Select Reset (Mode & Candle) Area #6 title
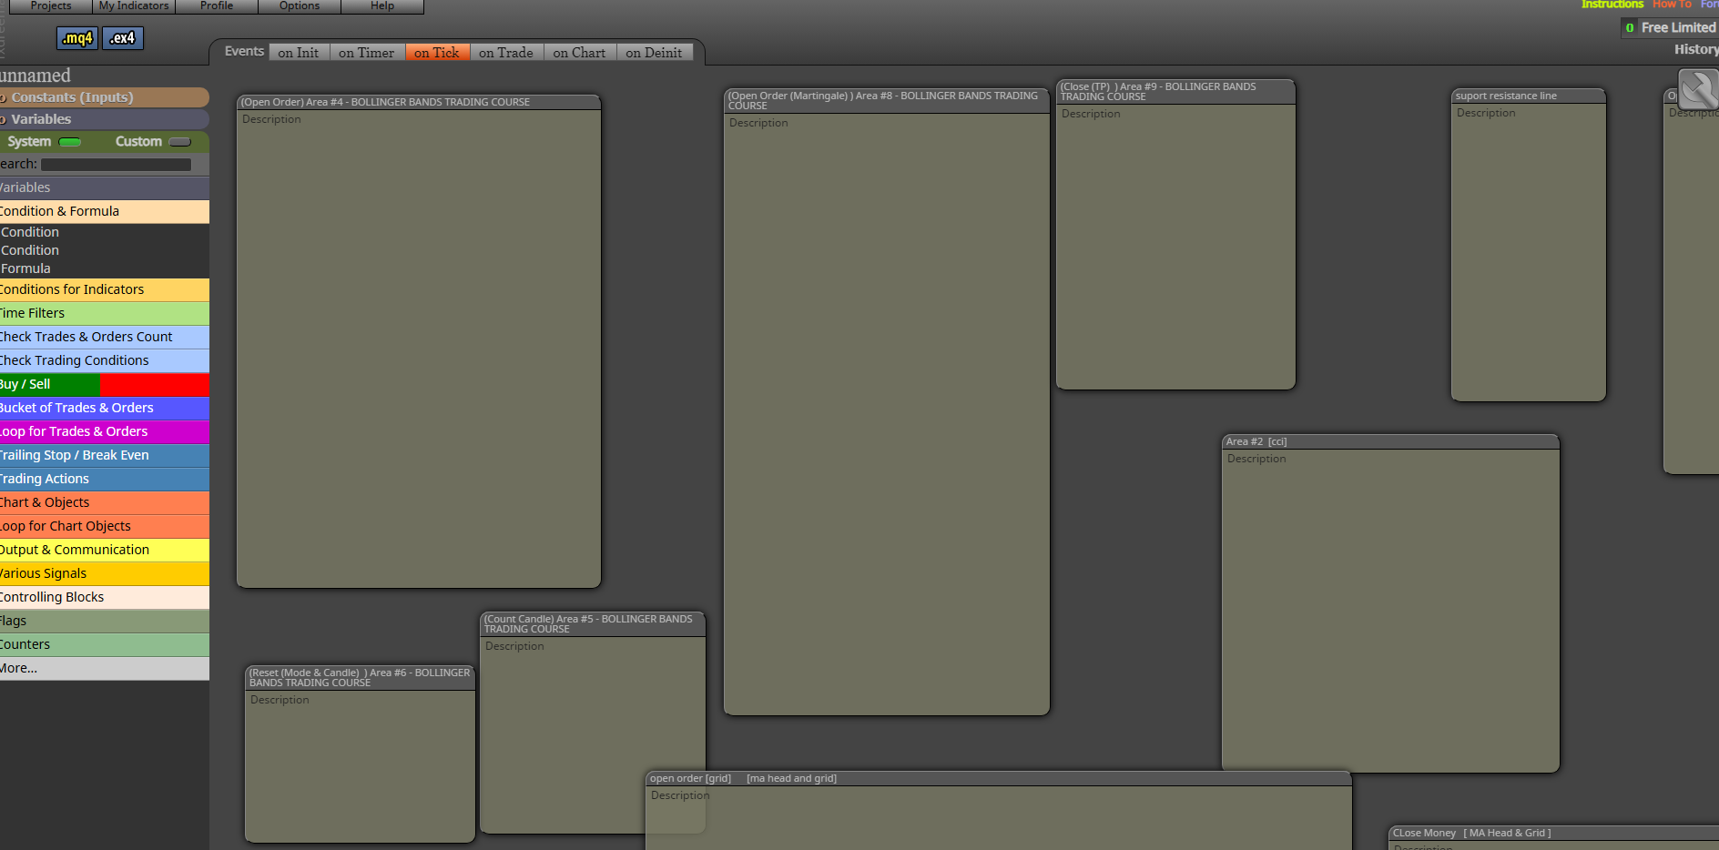The height and width of the screenshot is (850, 1719). [361, 678]
